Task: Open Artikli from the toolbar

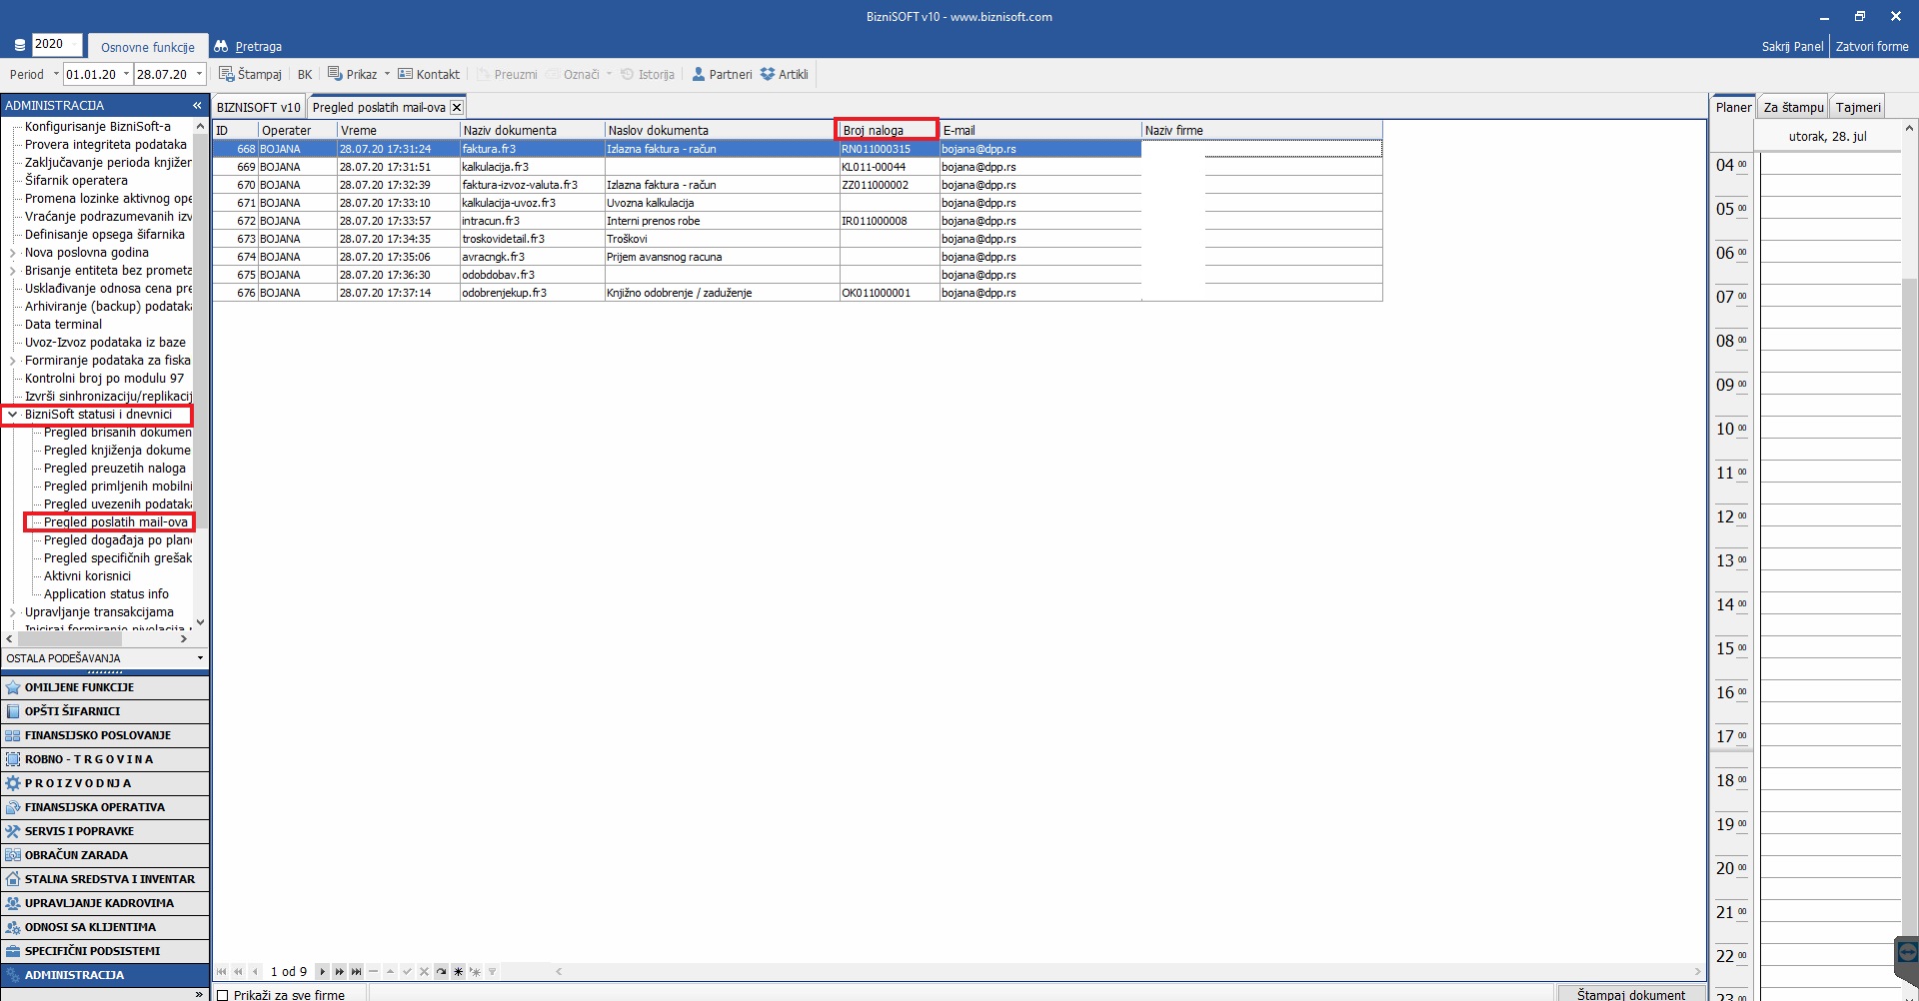Action: click(x=785, y=74)
